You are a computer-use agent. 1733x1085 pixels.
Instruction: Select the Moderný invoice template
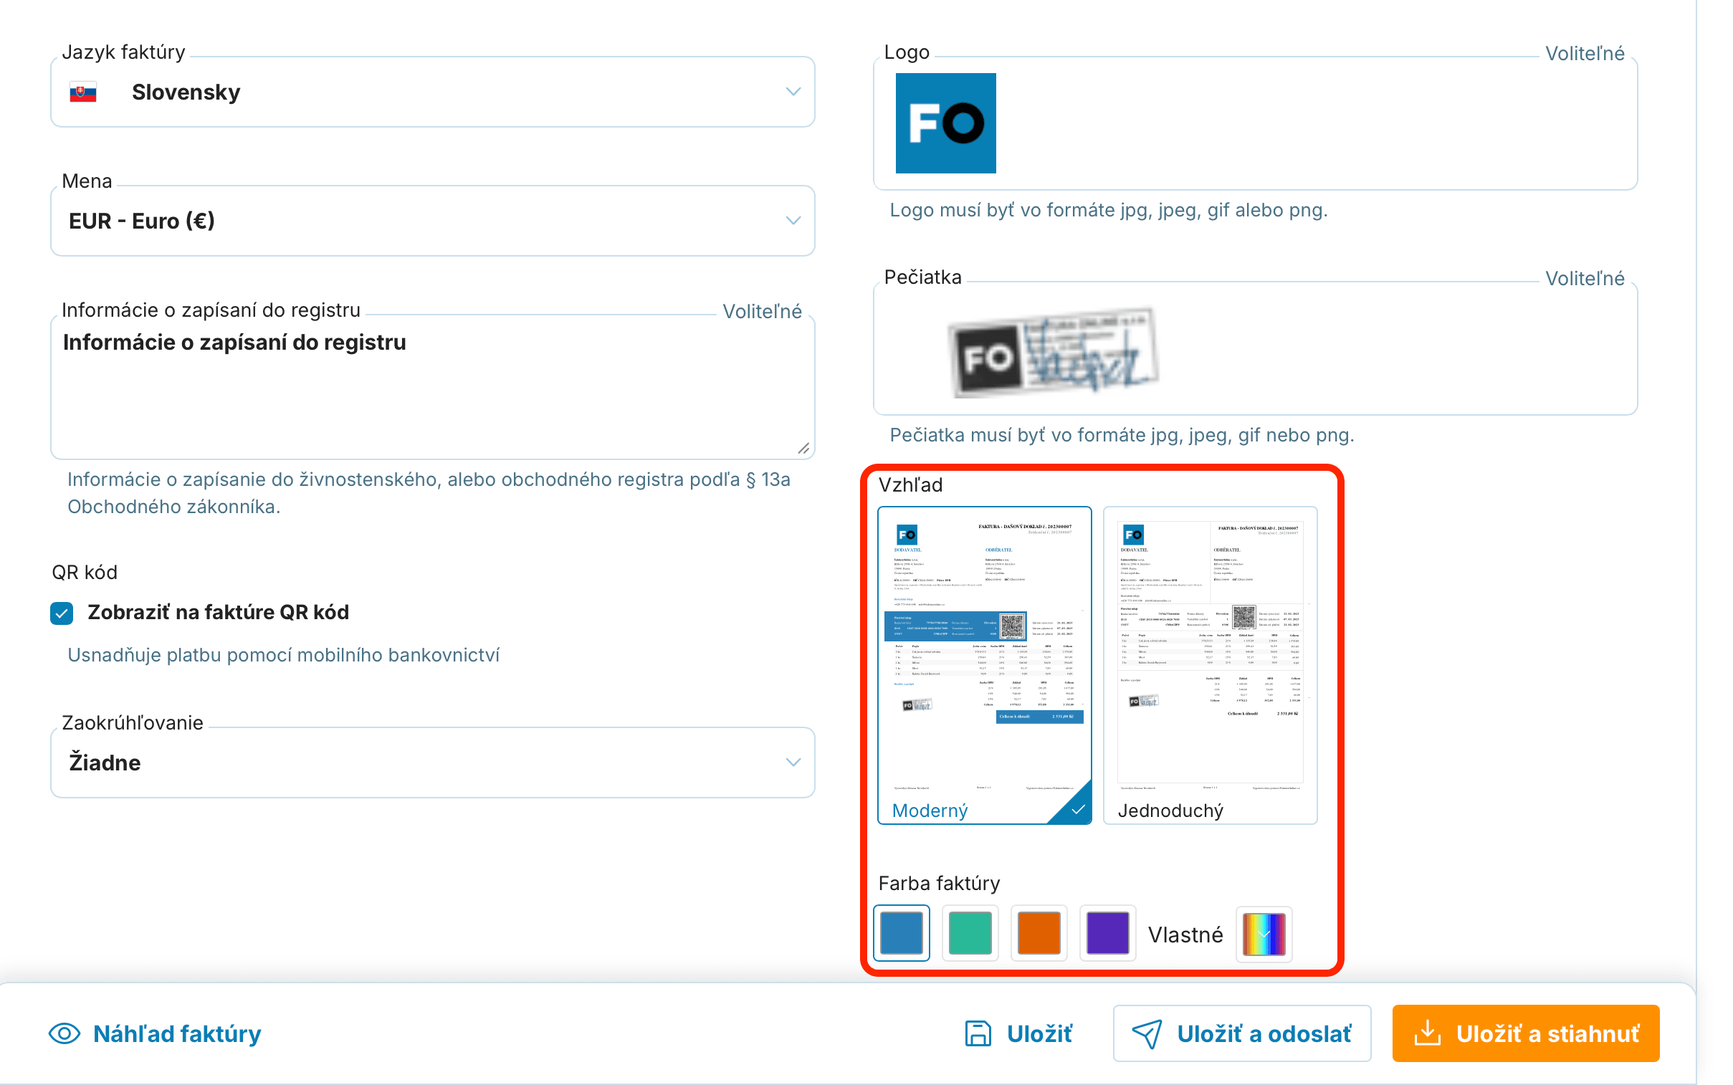click(x=985, y=665)
